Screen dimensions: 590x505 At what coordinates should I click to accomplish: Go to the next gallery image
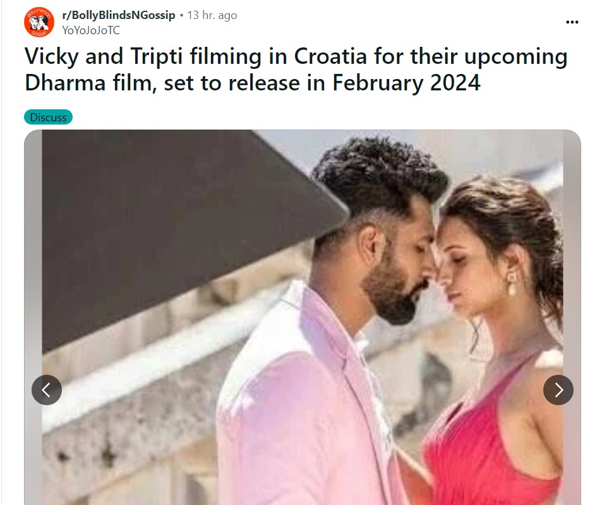[558, 390]
